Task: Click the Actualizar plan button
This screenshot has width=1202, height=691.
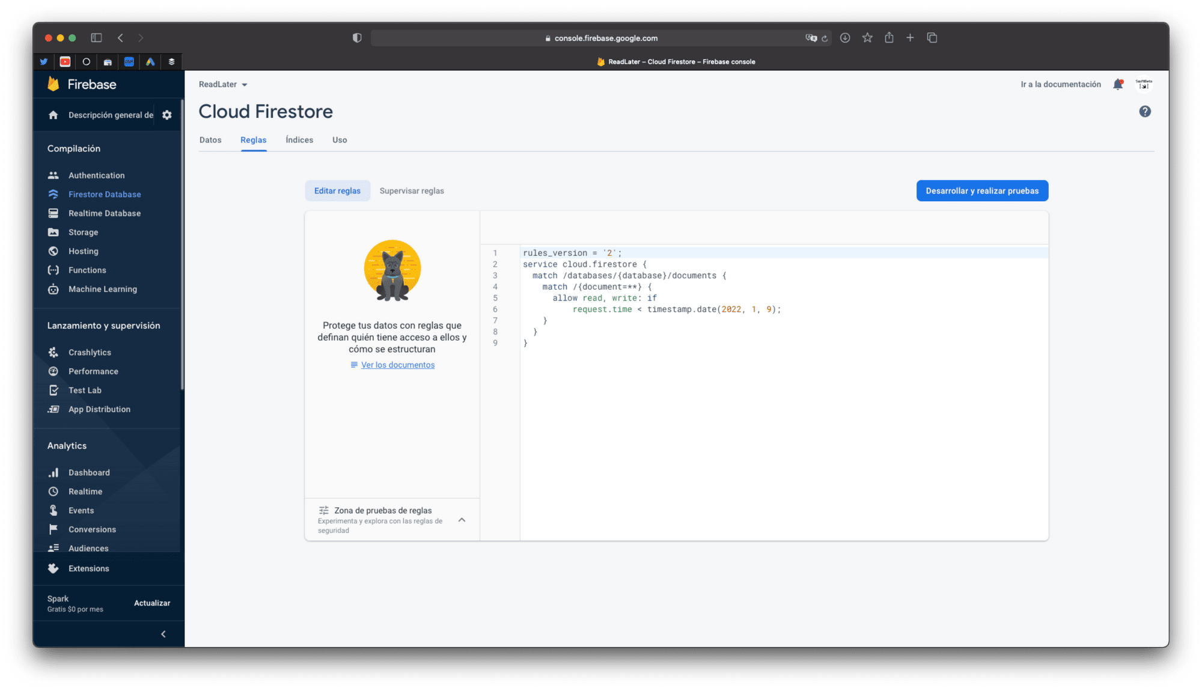Action: tap(152, 603)
